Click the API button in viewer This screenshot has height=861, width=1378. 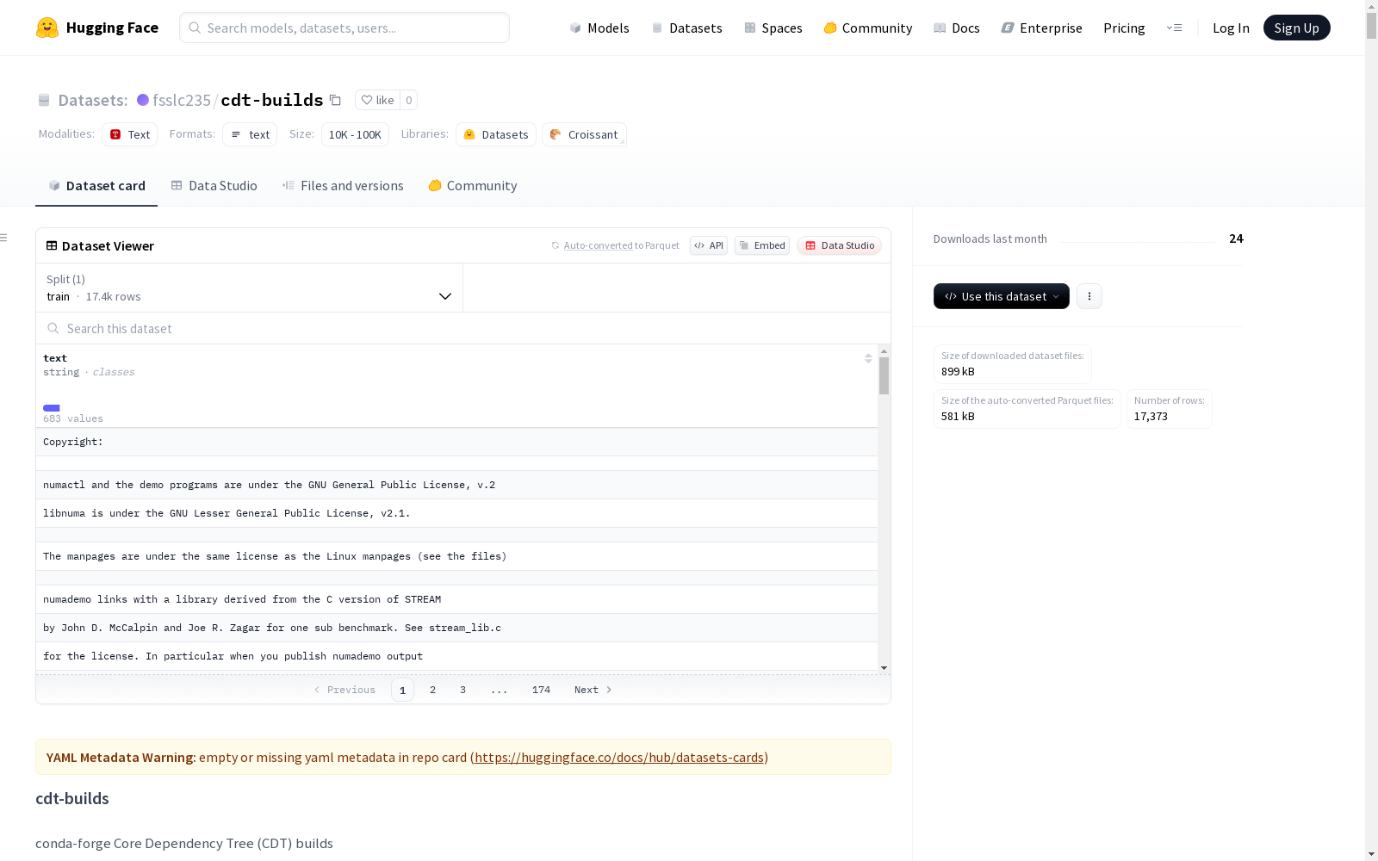(709, 245)
